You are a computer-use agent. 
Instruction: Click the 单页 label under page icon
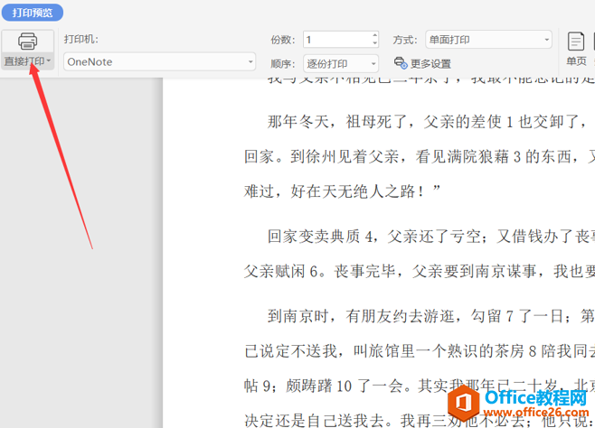tap(576, 61)
